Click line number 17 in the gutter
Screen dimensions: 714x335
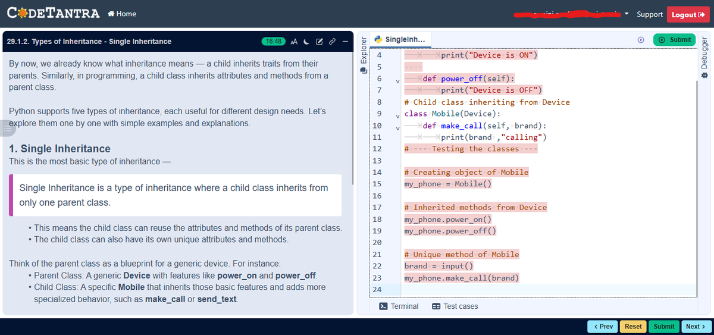coord(376,208)
